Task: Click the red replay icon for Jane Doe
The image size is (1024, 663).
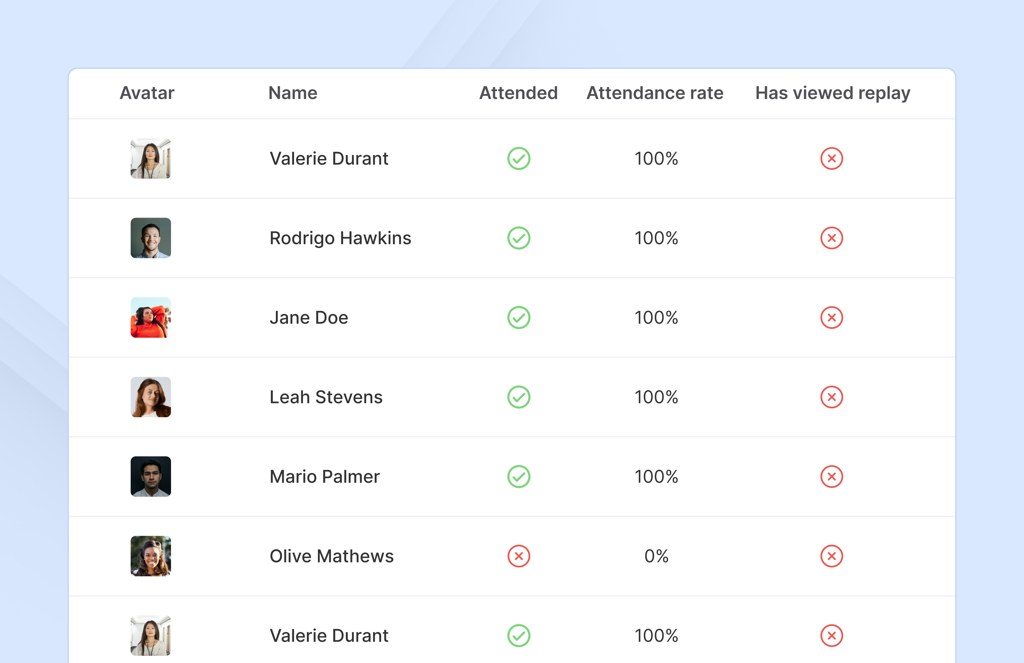Action: (x=831, y=317)
